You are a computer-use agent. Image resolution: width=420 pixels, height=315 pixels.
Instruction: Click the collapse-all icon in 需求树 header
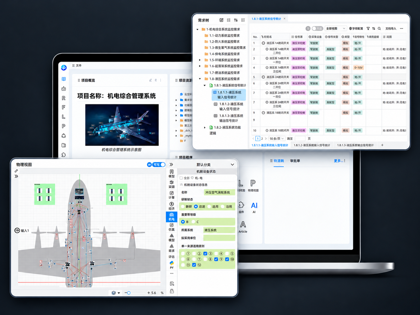pyautogui.click(x=243, y=20)
